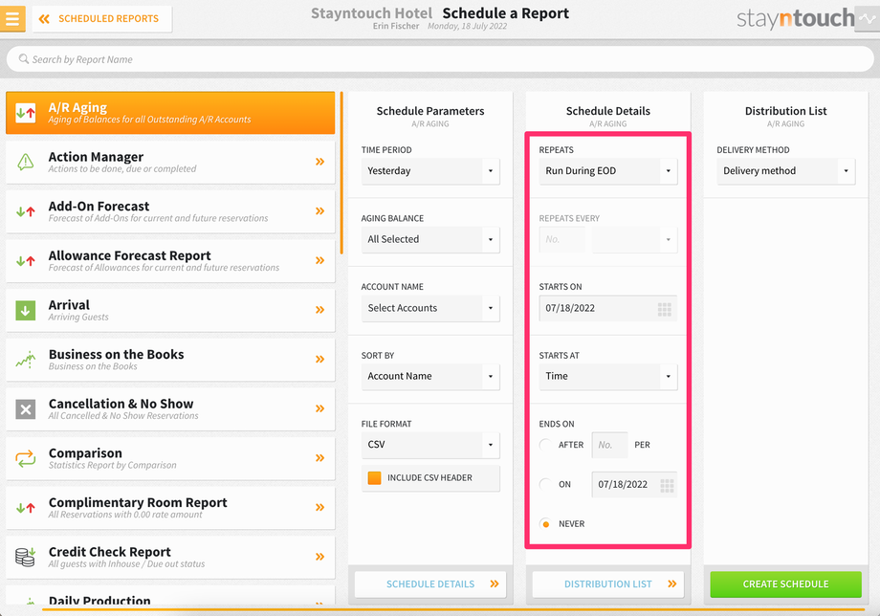Screen dimensions: 880x616
Task: Select the Credit Check Report entry
Action: pos(170,557)
